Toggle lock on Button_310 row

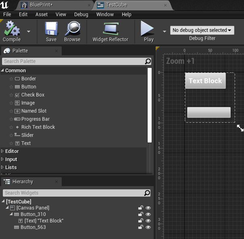click(141, 214)
